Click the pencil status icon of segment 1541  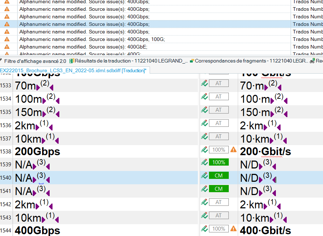pyautogui.click(x=204, y=189)
